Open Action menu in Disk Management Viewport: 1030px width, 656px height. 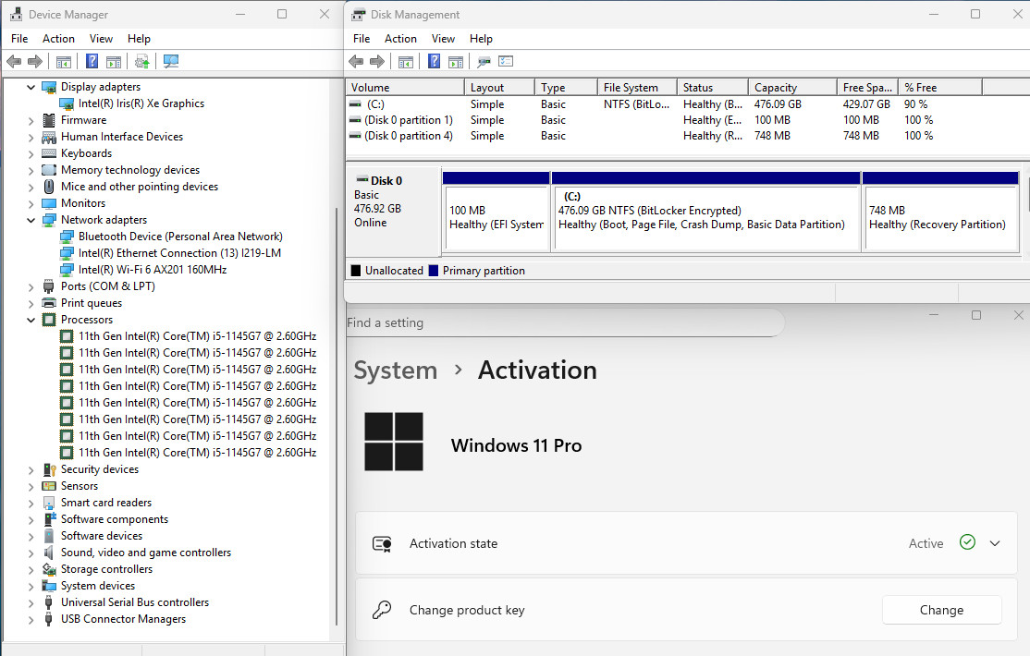[400, 39]
